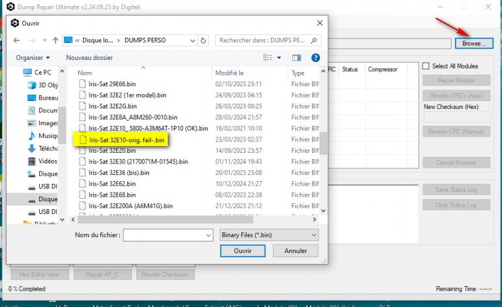Viewport: 502px width, 307px height.
Task: Select file Iris-Sat 29E66.bin
Action: click(112, 83)
